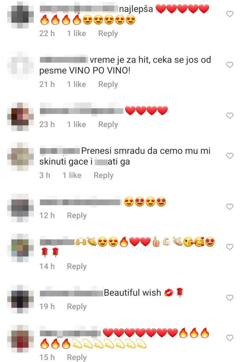Open profile picture of "najlepša" commenter
Image resolution: width=245 pixels, height=362 pixels.
(20, 15)
